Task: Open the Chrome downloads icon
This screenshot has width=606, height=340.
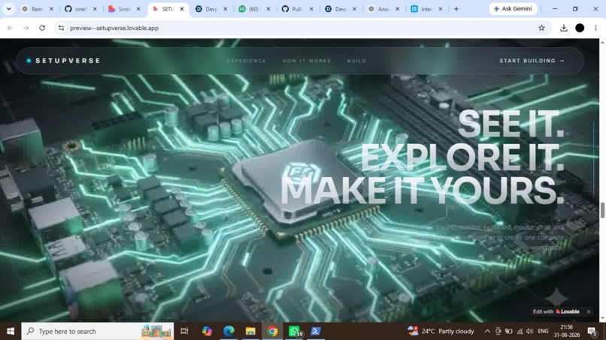Action: (x=563, y=28)
